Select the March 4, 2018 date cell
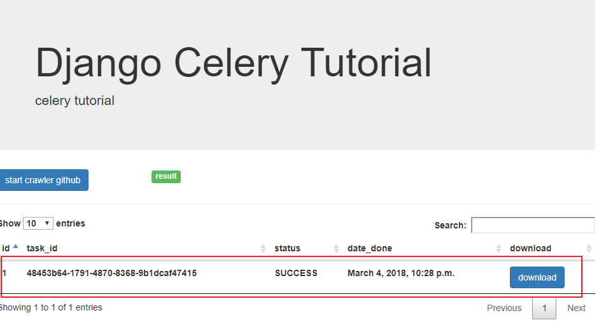This screenshot has width=606, height=334. point(401,273)
